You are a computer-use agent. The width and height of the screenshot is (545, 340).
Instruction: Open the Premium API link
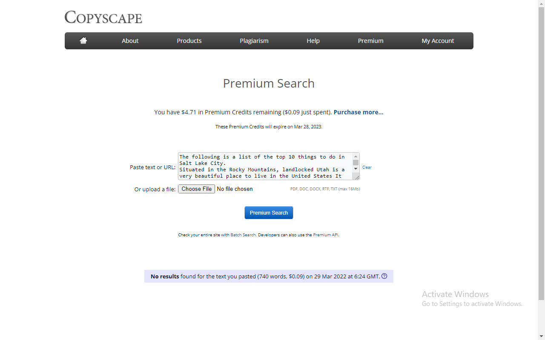326,235
